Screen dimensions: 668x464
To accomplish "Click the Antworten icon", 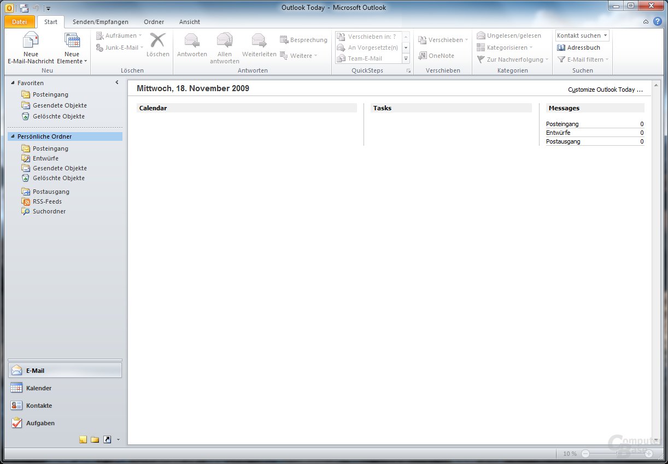I will [192, 40].
